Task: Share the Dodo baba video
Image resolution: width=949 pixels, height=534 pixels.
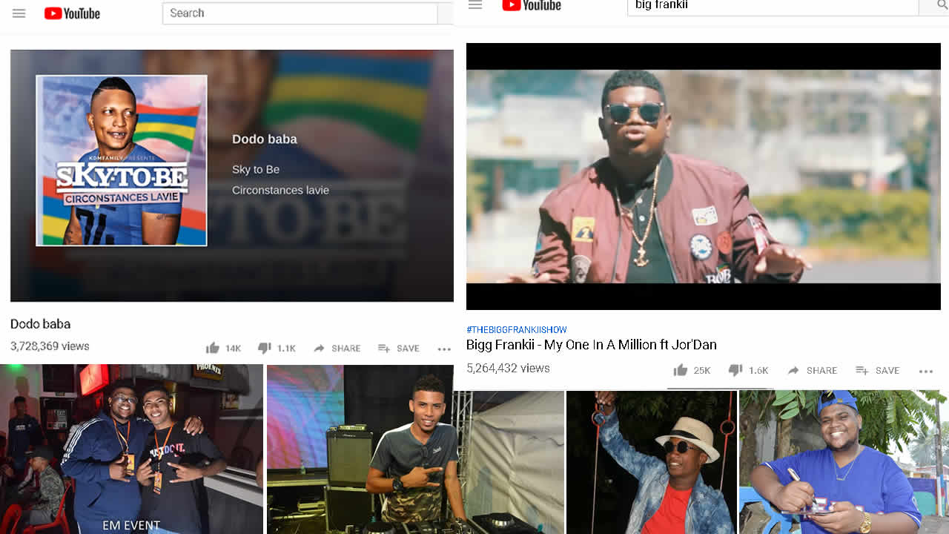Action: click(x=337, y=348)
